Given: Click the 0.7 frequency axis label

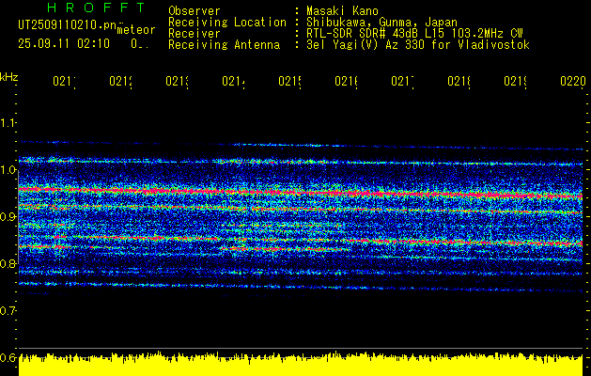Looking at the screenshot, I should (x=8, y=310).
